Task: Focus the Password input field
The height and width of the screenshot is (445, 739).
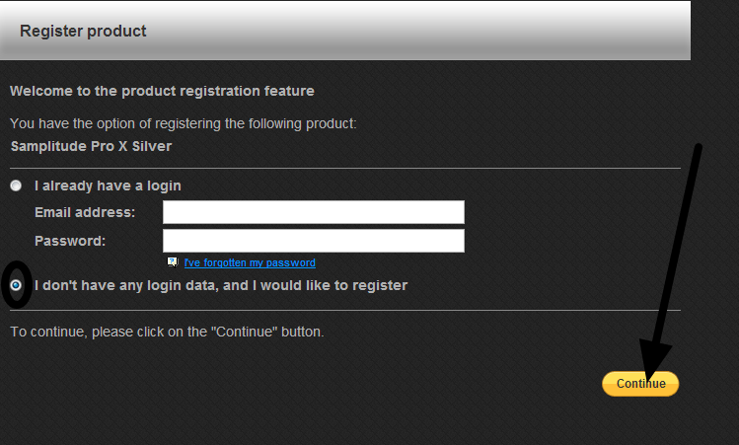Action: [x=313, y=241]
